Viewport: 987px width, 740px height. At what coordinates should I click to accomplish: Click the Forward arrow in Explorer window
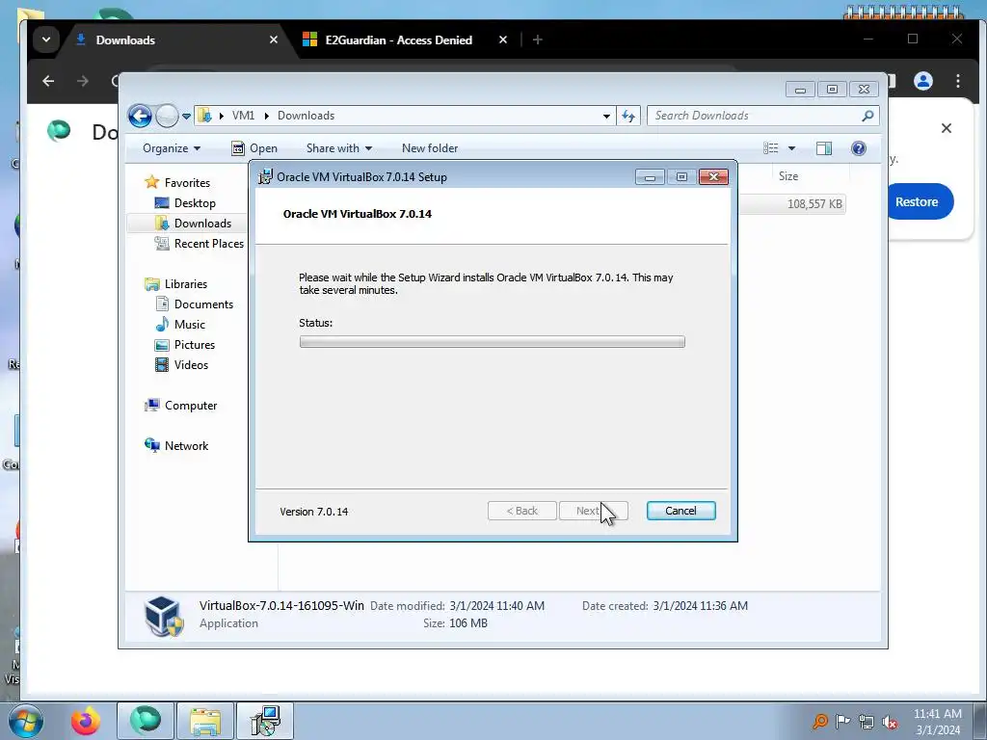167,116
